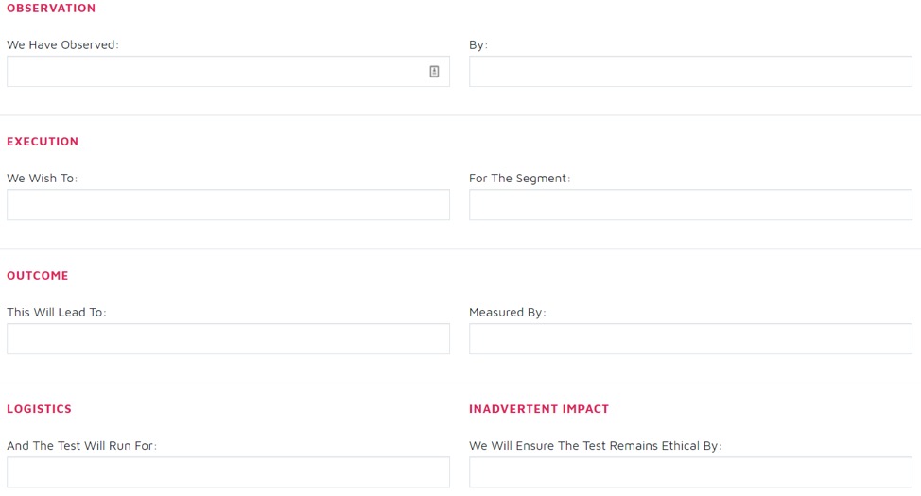Focus the We Wish To text box
This screenshot has height=496, width=921.
click(229, 205)
